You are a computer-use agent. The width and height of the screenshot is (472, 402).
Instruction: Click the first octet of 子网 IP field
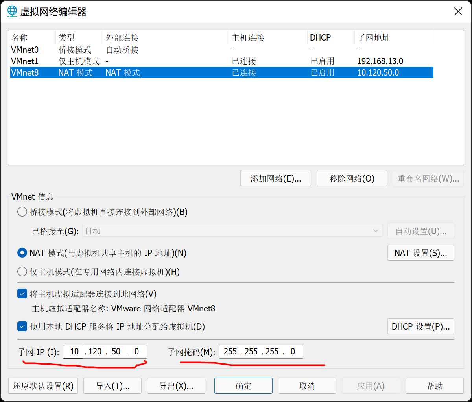pos(74,352)
